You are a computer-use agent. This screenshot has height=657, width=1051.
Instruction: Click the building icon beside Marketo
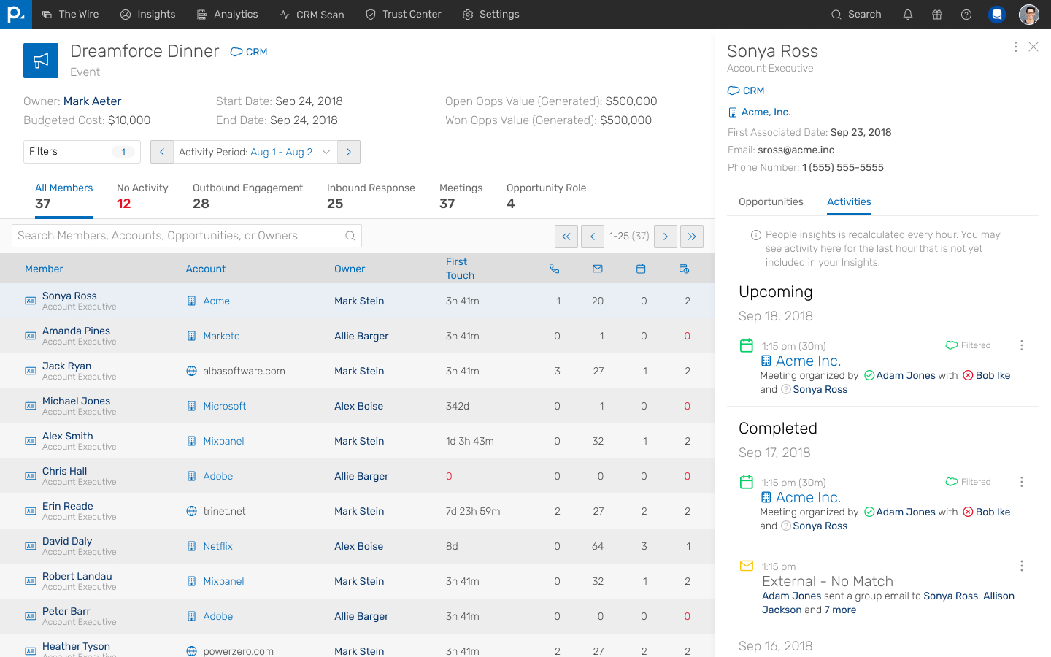tap(191, 336)
